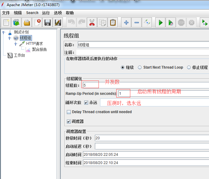Select the 继续 radio button
This screenshot has height=179, width=209.
[122, 67]
